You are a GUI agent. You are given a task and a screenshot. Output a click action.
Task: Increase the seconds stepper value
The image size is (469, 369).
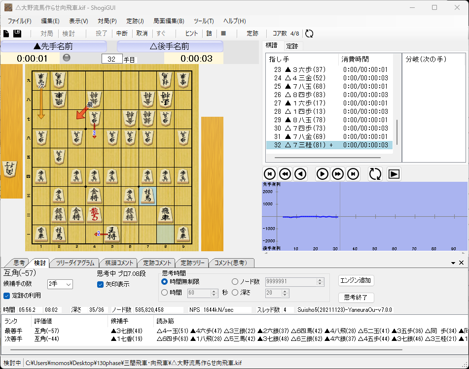click(214, 291)
